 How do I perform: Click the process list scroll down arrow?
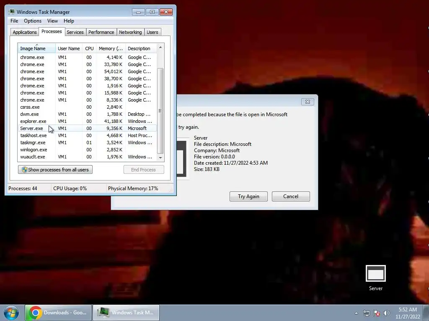click(160, 158)
